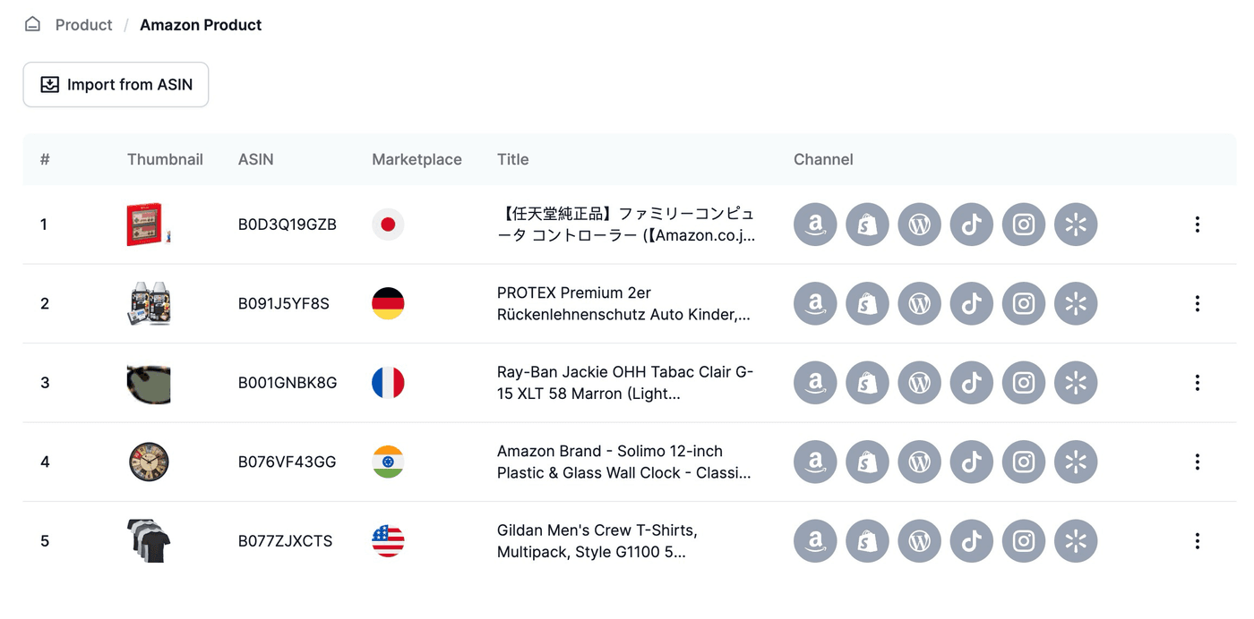1254x619 pixels.
Task: Open Walmart channel for the Solimo wall clock
Action: (1076, 462)
